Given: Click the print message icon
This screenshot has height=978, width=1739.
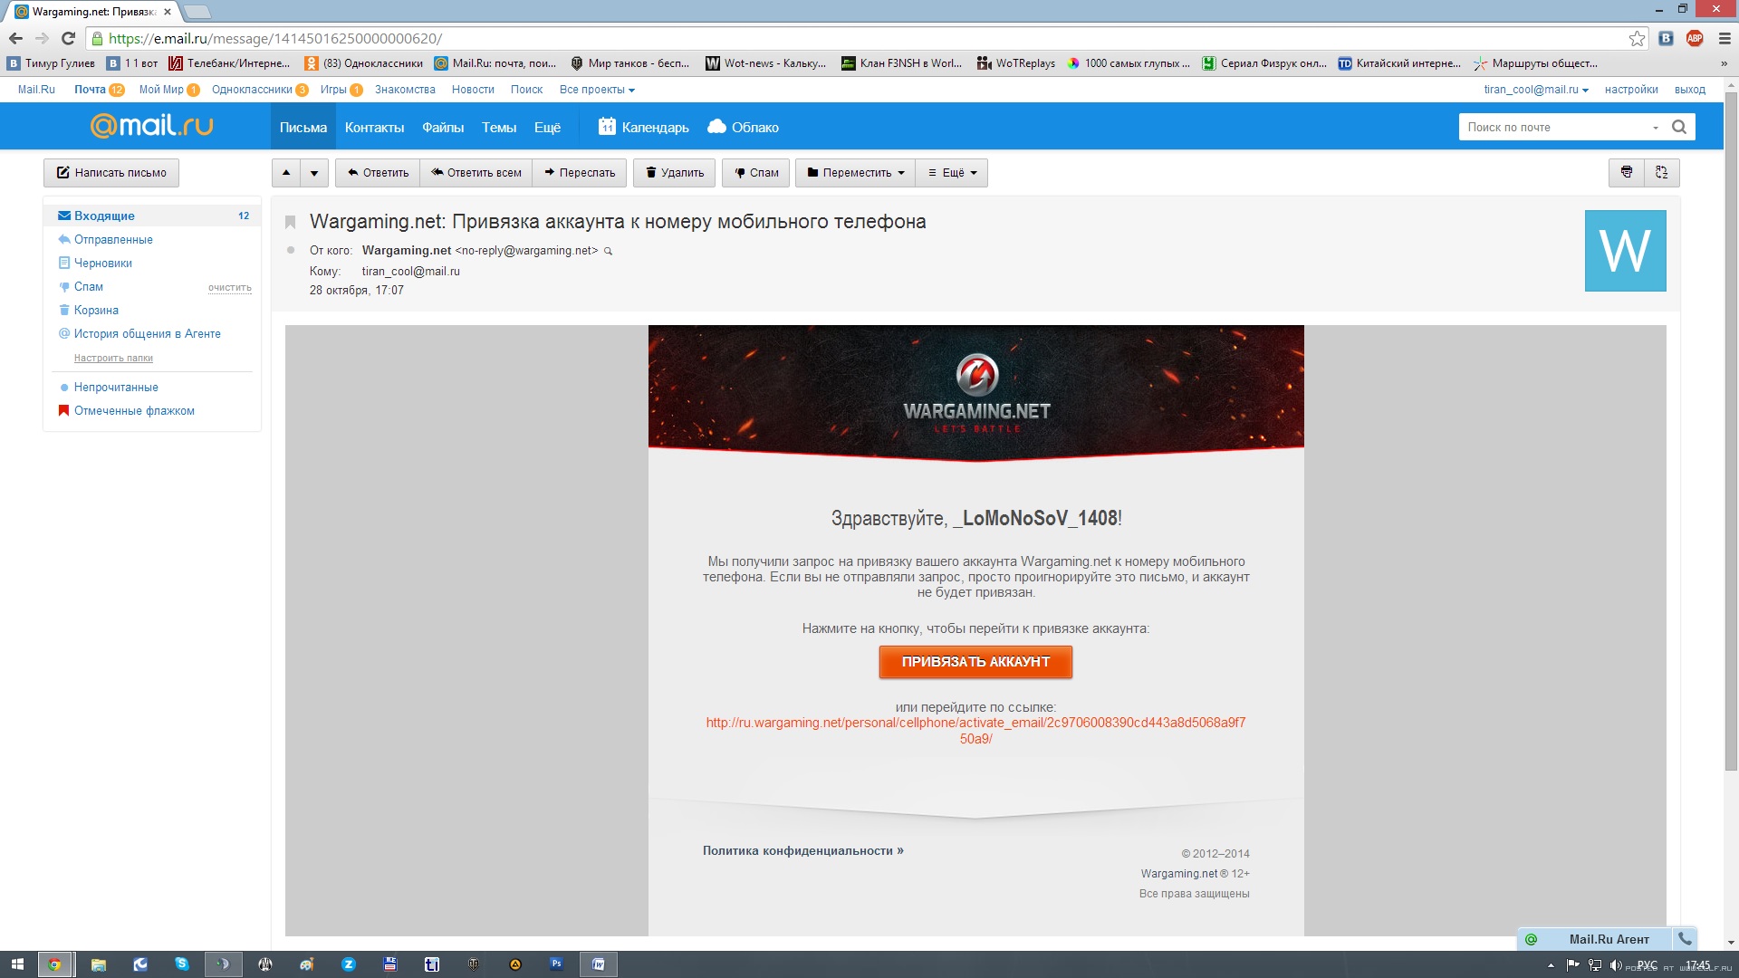Looking at the screenshot, I should [x=1627, y=173].
